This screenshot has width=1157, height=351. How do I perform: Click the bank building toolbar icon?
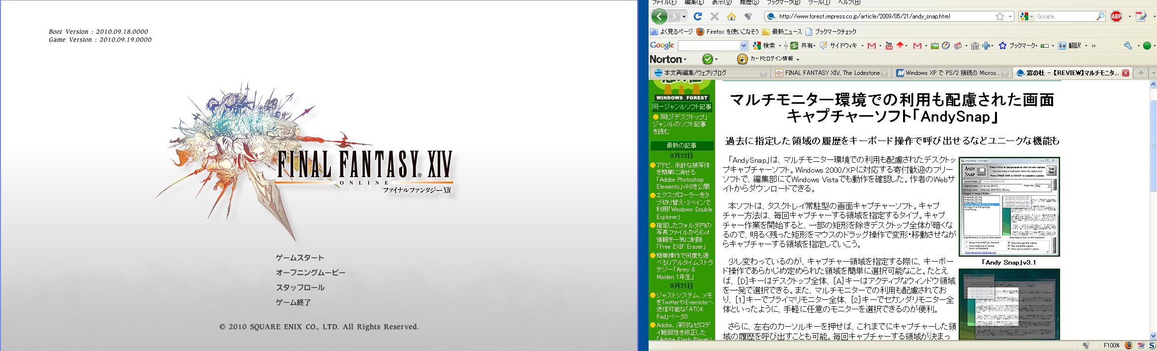[x=975, y=46]
